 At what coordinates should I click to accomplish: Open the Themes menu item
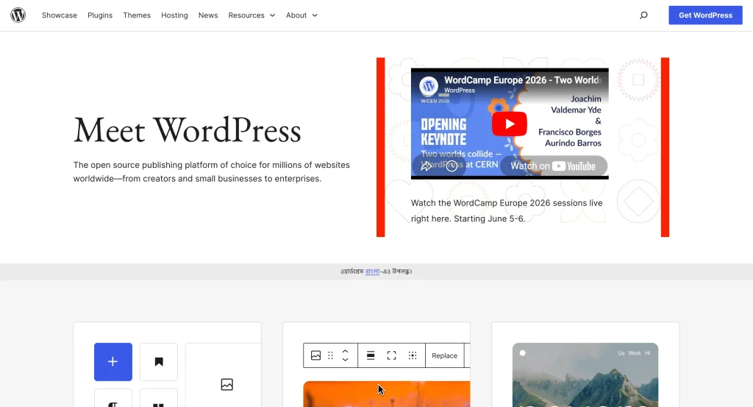[x=137, y=15]
